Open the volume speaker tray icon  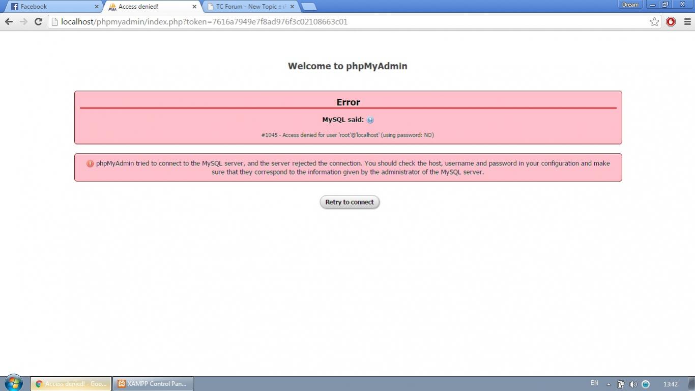(x=633, y=384)
